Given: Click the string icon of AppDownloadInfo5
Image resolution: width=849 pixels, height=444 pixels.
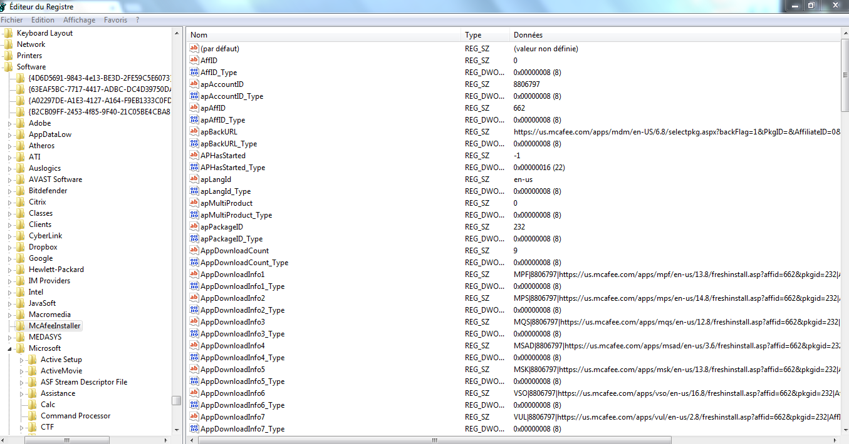Looking at the screenshot, I should (x=194, y=369).
